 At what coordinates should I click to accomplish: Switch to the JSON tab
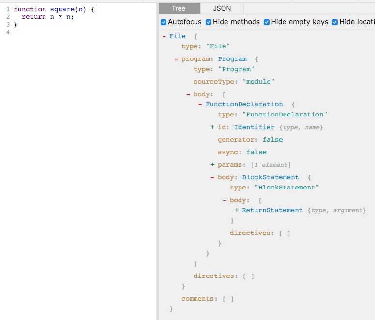coord(222,8)
